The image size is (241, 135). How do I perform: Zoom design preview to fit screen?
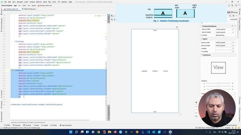pyautogui.click(x=196, y=116)
